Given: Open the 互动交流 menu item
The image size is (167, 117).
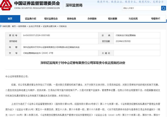Looking at the screenshot, I should click(x=133, y=19).
